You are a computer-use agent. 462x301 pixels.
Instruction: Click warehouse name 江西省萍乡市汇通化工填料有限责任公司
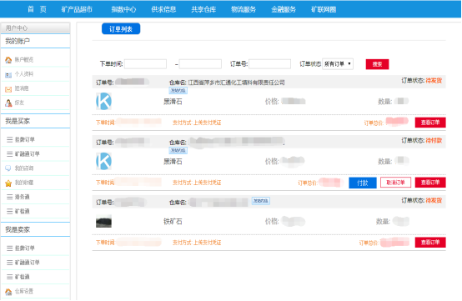coord(236,83)
